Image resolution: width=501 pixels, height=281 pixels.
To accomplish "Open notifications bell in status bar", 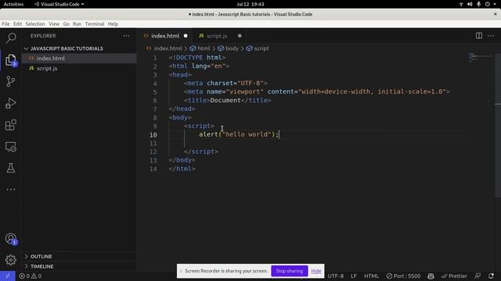I will pyautogui.click(x=492, y=276).
